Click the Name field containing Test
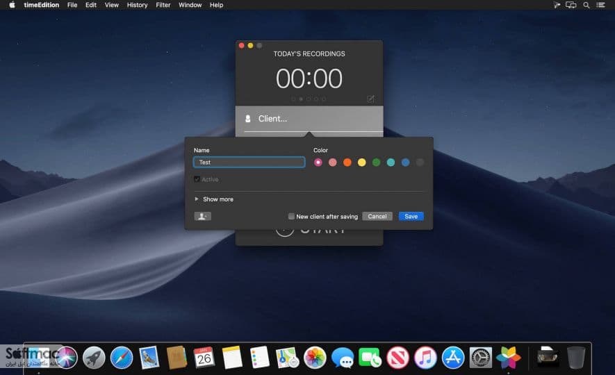The height and width of the screenshot is (375, 615). (249, 162)
